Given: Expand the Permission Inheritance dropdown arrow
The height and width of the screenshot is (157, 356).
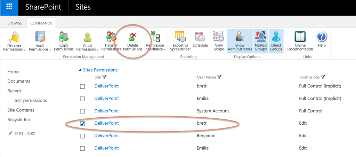Looking at the screenshot, I should [x=164, y=50].
